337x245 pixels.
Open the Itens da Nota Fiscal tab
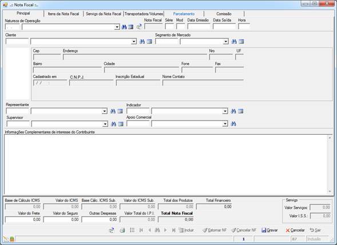tap(64, 14)
